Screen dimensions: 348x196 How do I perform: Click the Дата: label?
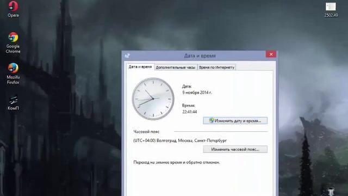(187, 87)
